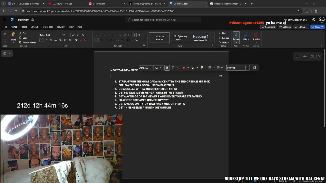
Task: Click the Catch up button
Action: tap(285, 27)
